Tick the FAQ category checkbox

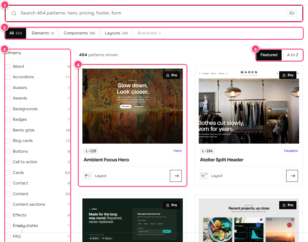tap(8, 237)
